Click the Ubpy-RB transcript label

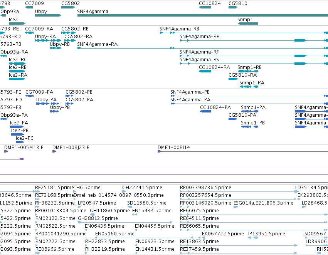click(x=60, y=44)
